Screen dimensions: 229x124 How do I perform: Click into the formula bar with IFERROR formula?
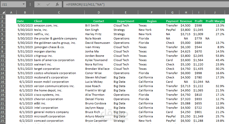(146, 4)
